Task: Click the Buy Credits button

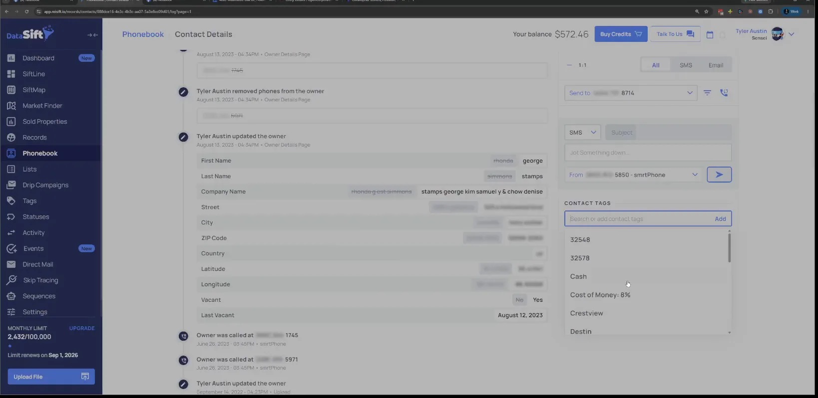Action: [x=621, y=34]
